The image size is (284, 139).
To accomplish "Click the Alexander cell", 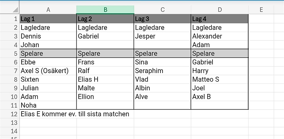I will coord(220,36).
